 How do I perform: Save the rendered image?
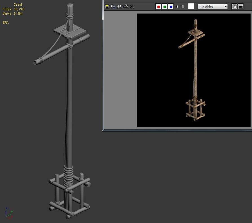(107, 6)
